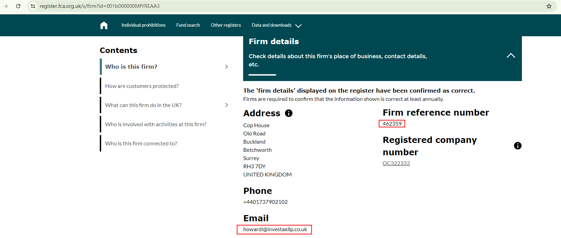Click the FCA home icon
This screenshot has height=238, width=561.
[x=104, y=25]
